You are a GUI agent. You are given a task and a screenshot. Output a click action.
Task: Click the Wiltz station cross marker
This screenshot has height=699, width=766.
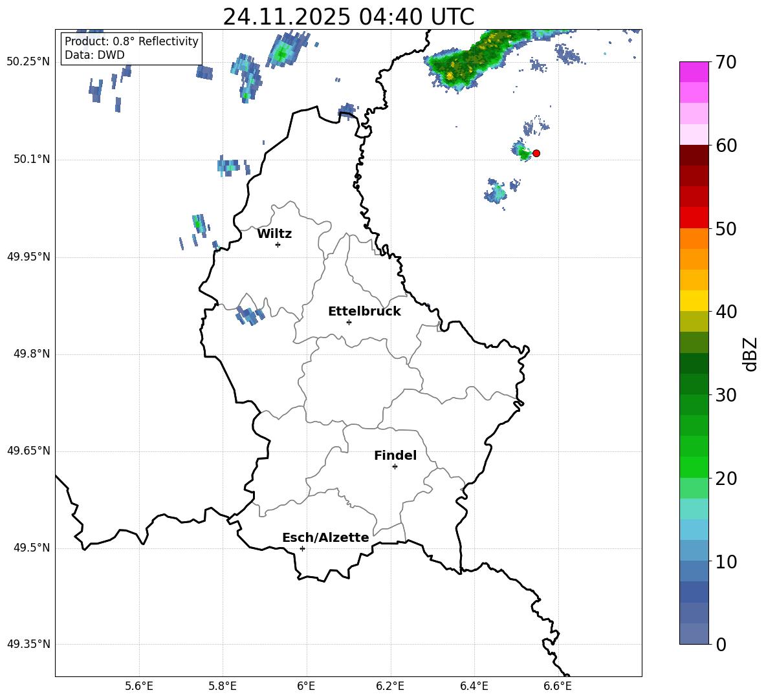point(278,244)
